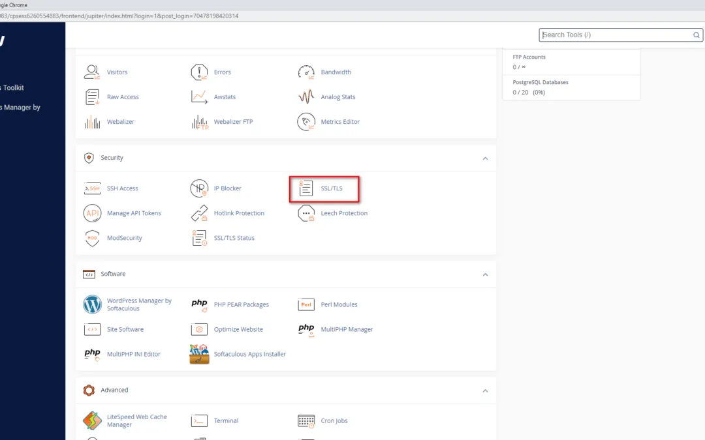
Task: Open the Leech Protection link
Action: click(x=344, y=213)
